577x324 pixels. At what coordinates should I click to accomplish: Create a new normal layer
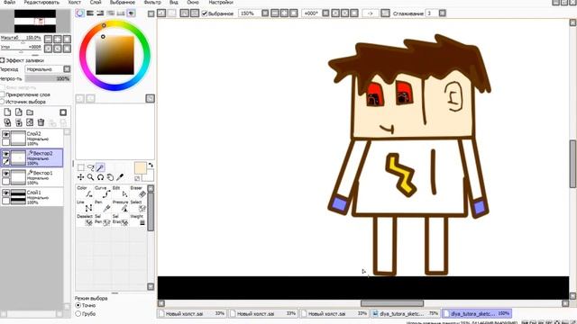click(7, 112)
